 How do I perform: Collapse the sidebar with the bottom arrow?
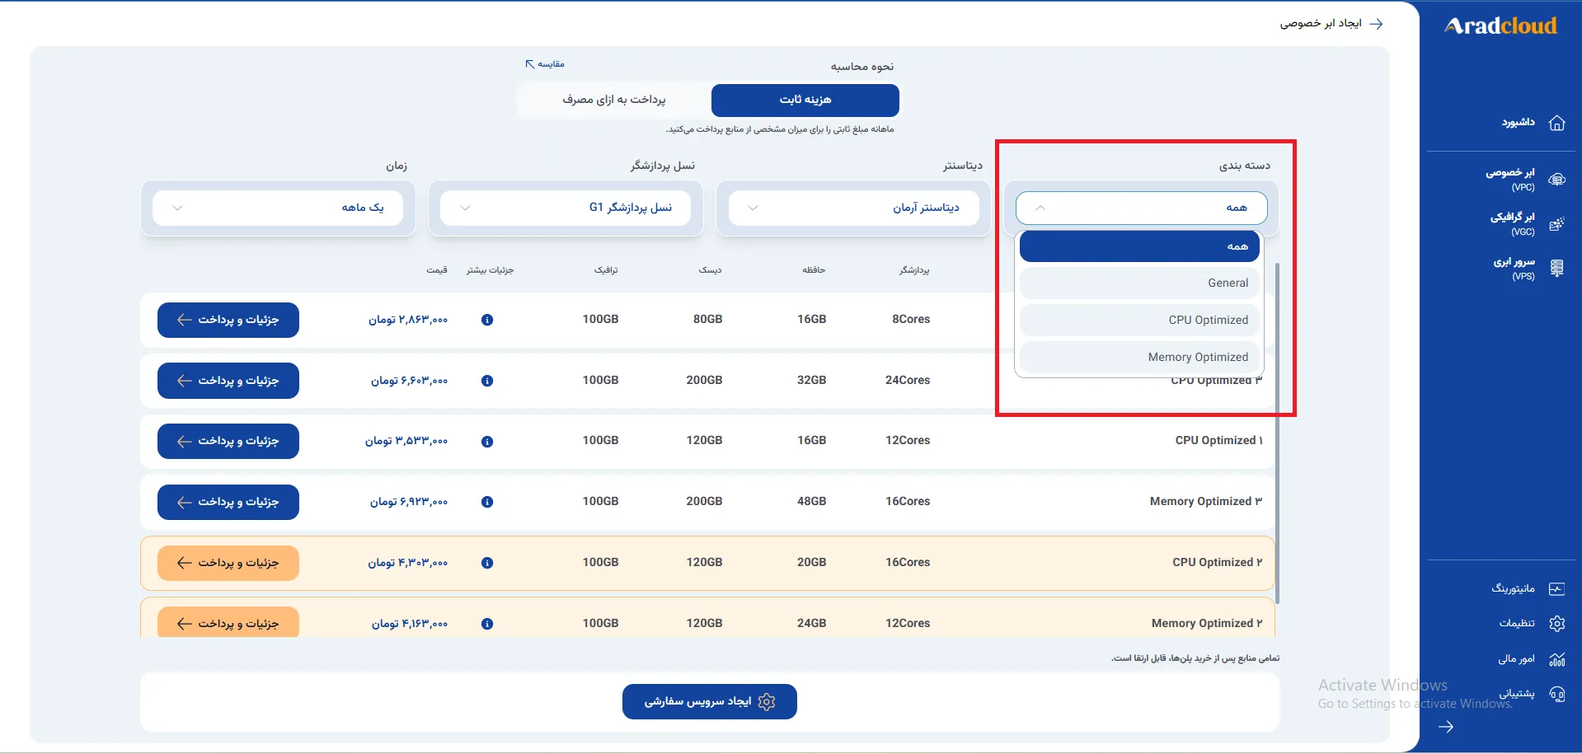1446,727
